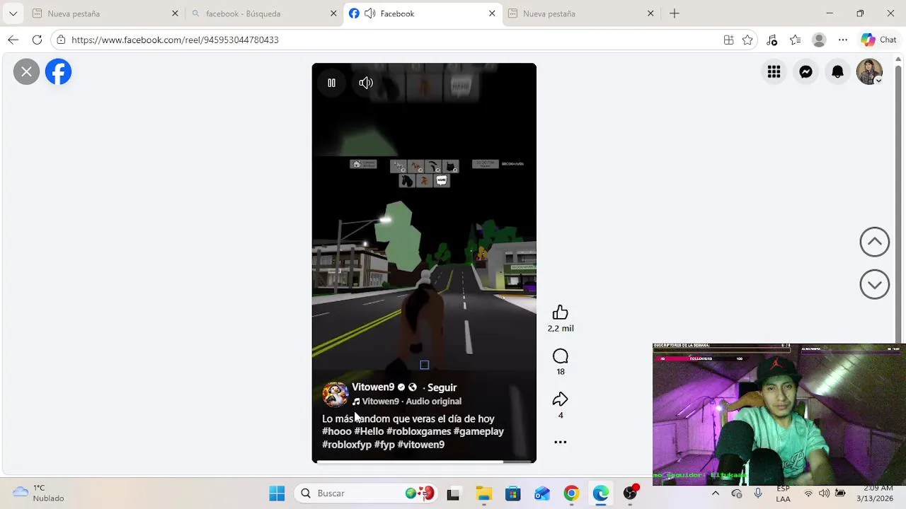Open Google Chrome from the taskbar
The image size is (906, 509).
[x=571, y=493]
